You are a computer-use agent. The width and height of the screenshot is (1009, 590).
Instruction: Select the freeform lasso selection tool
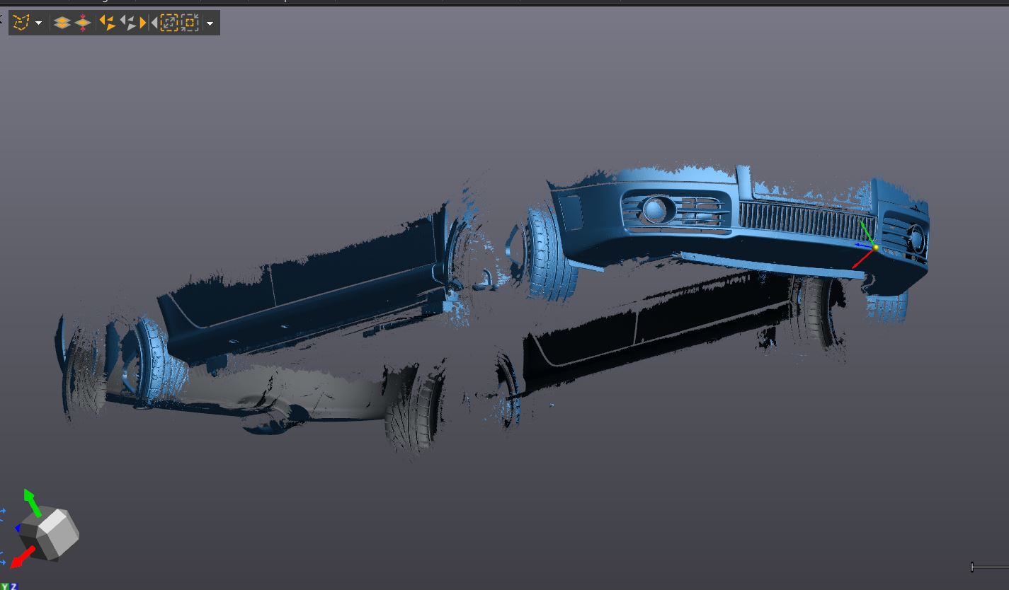21,23
